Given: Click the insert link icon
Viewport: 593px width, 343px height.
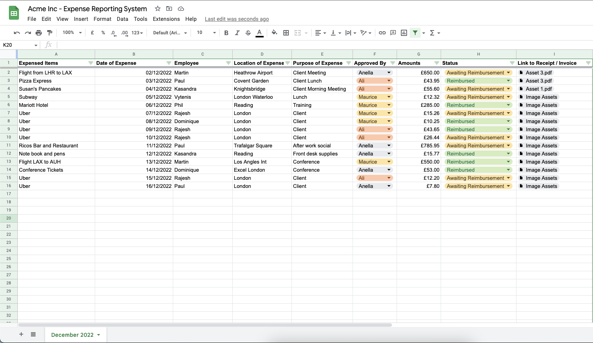Looking at the screenshot, I should coord(382,33).
